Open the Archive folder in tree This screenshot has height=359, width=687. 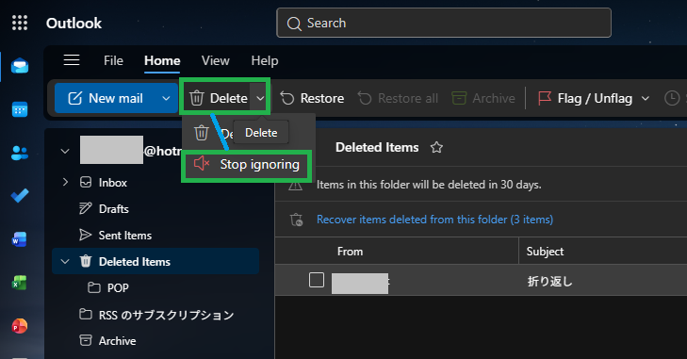[x=117, y=340]
